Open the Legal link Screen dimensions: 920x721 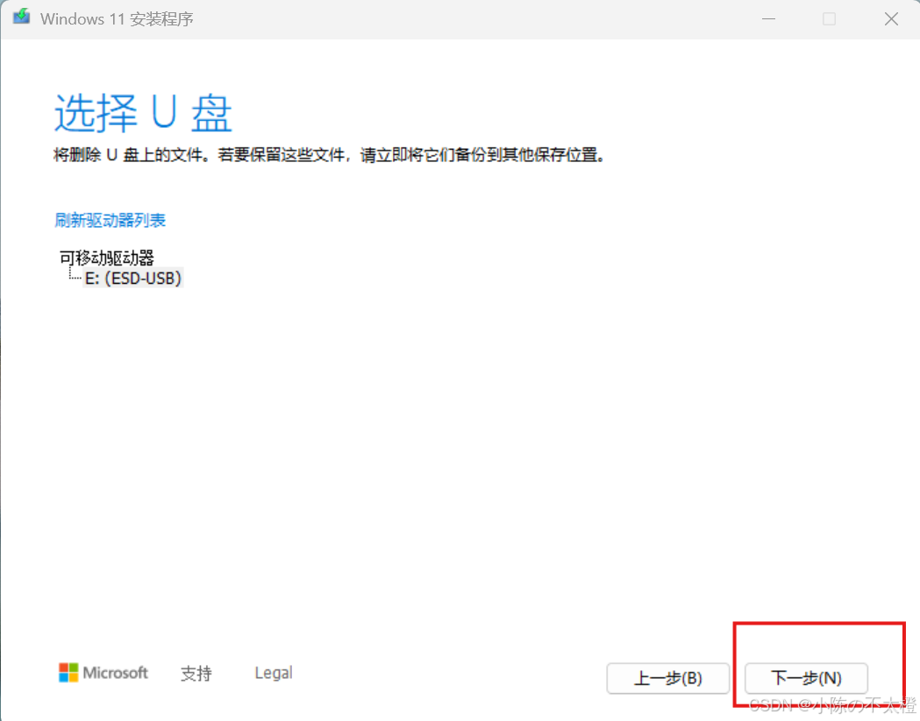click(x=274, y=673)
